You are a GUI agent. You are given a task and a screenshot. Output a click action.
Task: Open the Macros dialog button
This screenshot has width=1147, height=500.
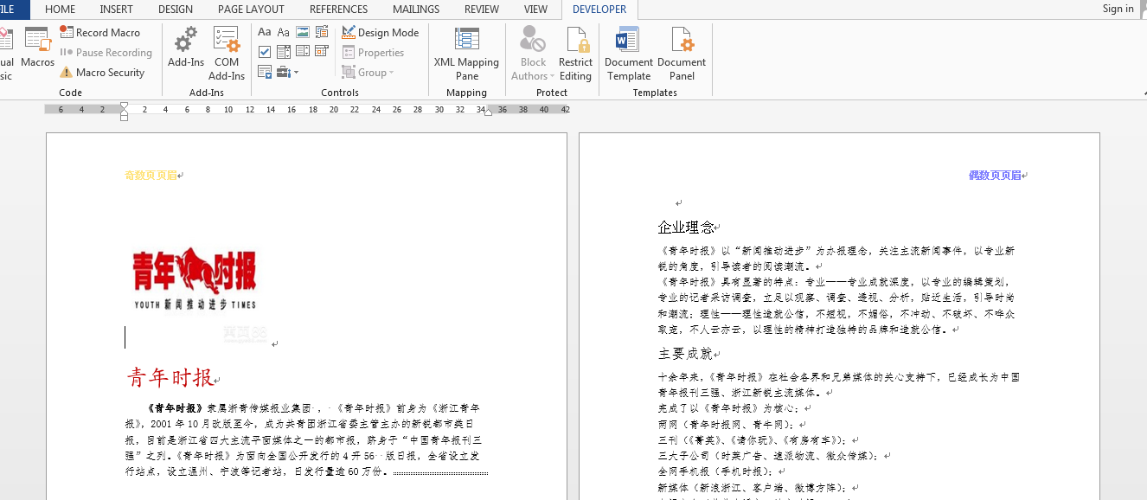pyautogui.click(x=37, y=48)
